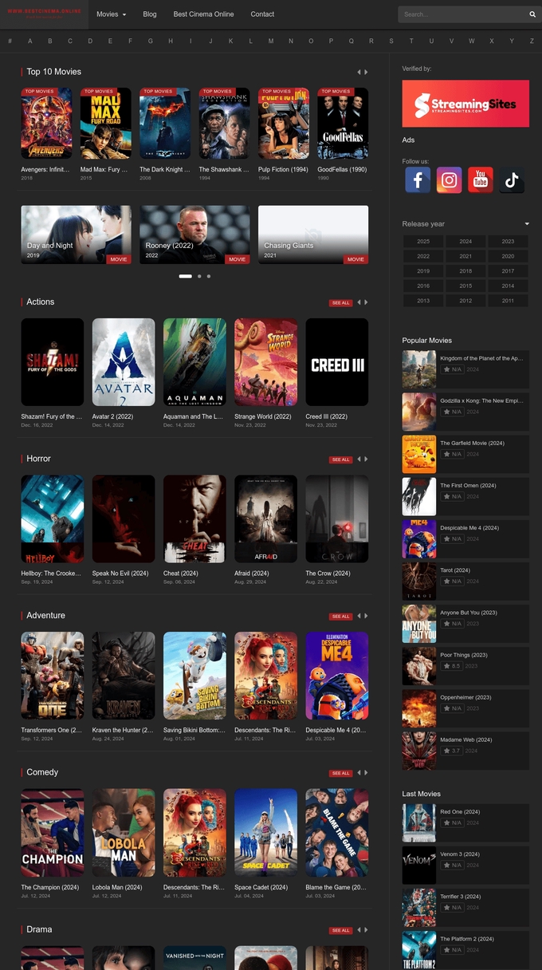Show previous Actions movies with left arrow

pyautogui.click(x=359, y=302)
